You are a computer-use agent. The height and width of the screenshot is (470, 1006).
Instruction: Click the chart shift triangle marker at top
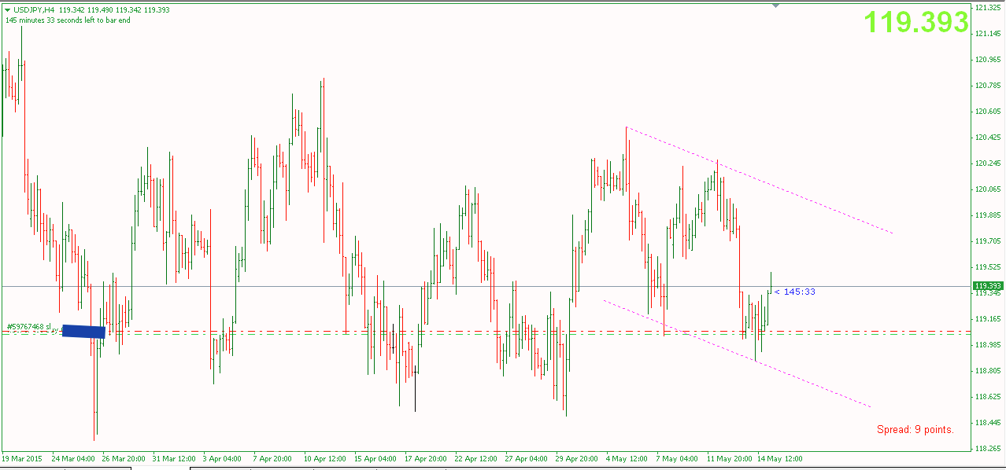coord(776,6)
